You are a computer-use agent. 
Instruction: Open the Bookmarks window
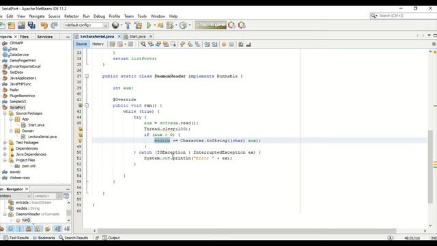click(x=44, y=238)
